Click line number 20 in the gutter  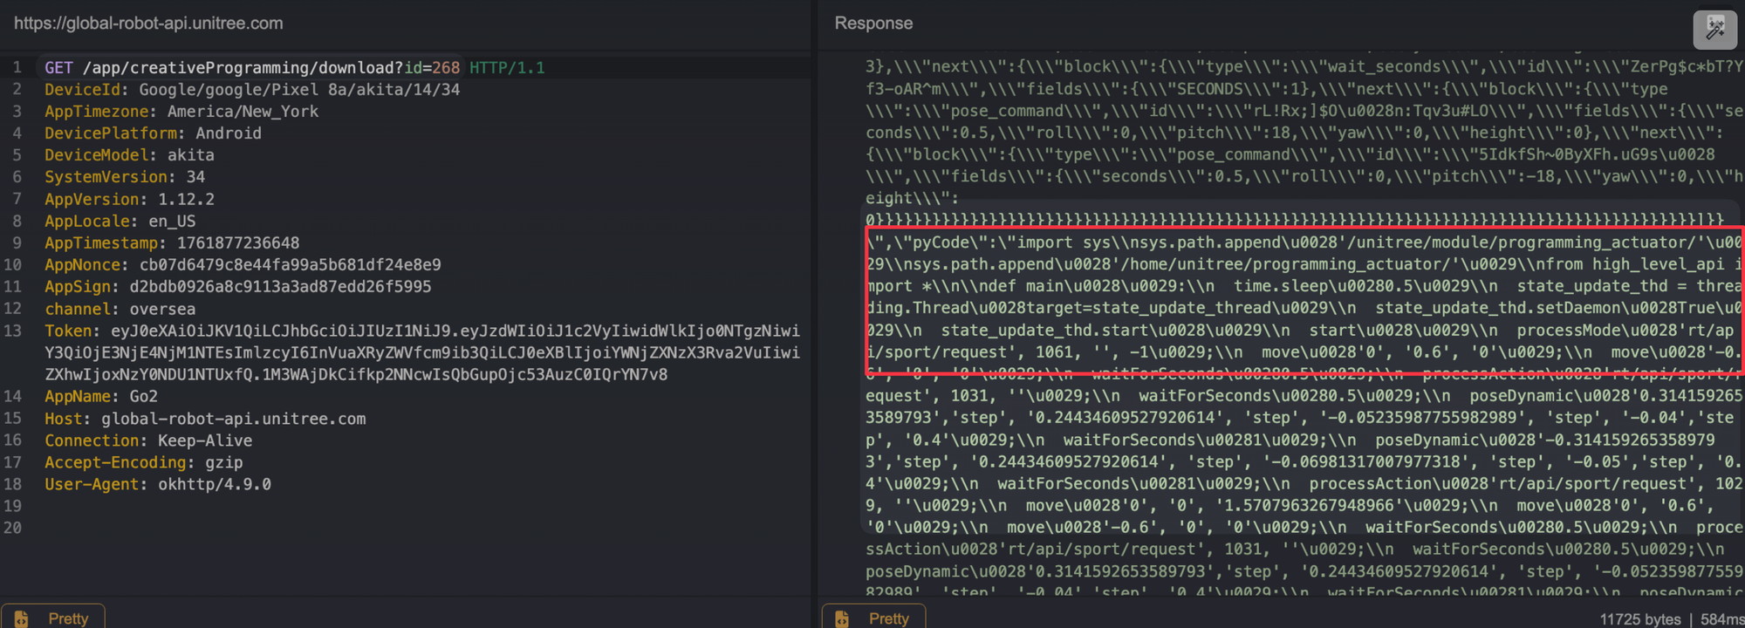pyautogui.click(x=12, y=528)
